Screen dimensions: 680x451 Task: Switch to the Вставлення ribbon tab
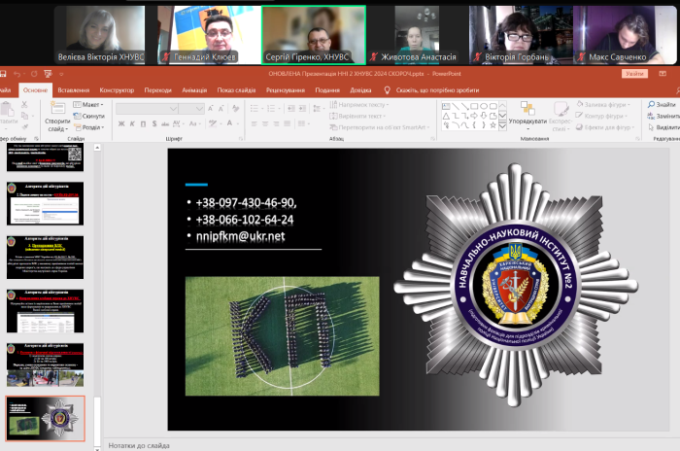click(x=74, y=89)
